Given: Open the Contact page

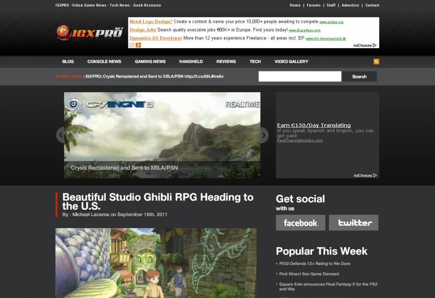Looking at the screenshot, I should (x=372, y=5).
